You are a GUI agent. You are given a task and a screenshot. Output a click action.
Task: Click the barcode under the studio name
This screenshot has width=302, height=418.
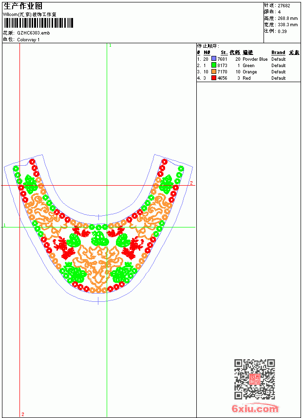pyautogui.click(x=38, y=23)
